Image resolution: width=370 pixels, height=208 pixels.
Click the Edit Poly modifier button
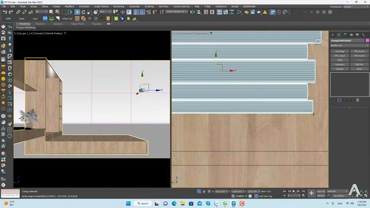coord(359,65)
